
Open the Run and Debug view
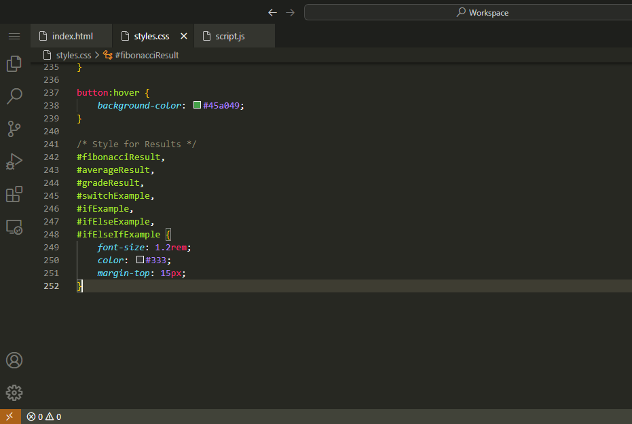point(14,161)
